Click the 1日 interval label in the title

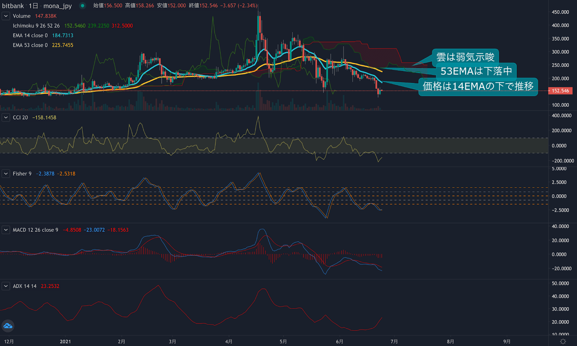tap(33, 6)
